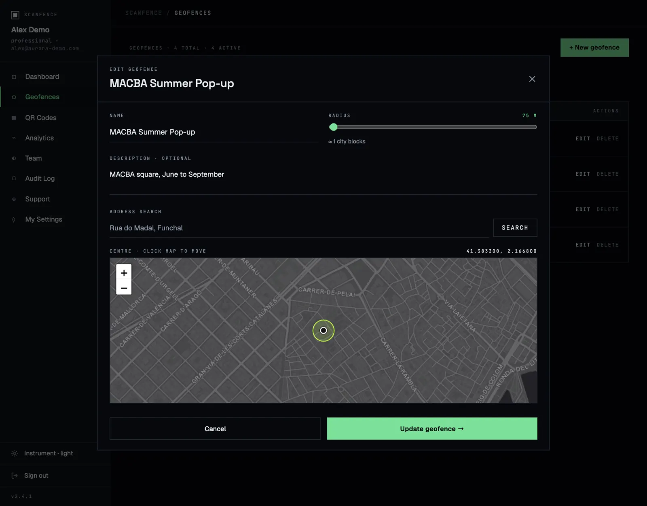The height and width of the screenshot is (506, 647).
Task: Click the sun theme icon
Action: click(x=15, y=453)
